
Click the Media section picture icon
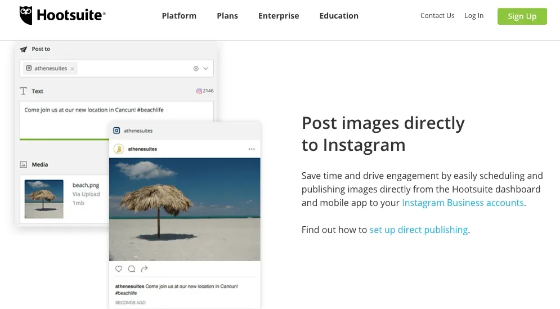24,165
